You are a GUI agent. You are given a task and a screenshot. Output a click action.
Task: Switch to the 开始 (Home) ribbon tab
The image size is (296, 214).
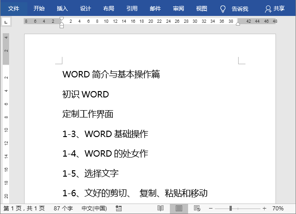point(39,9)
